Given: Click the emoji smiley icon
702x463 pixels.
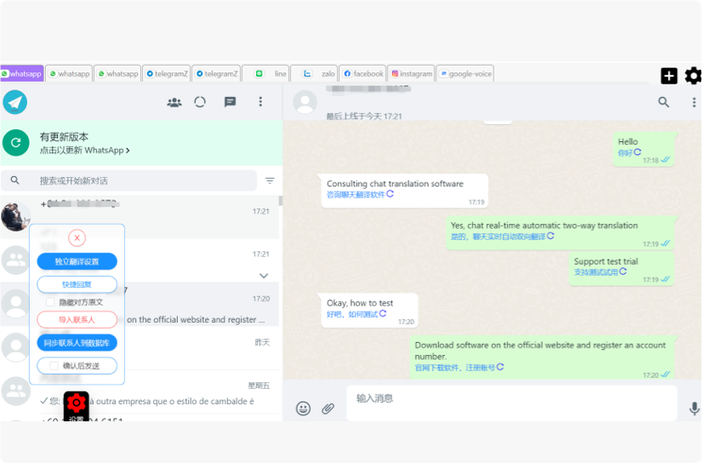Looking at the screenshot, I should [303, 409].
